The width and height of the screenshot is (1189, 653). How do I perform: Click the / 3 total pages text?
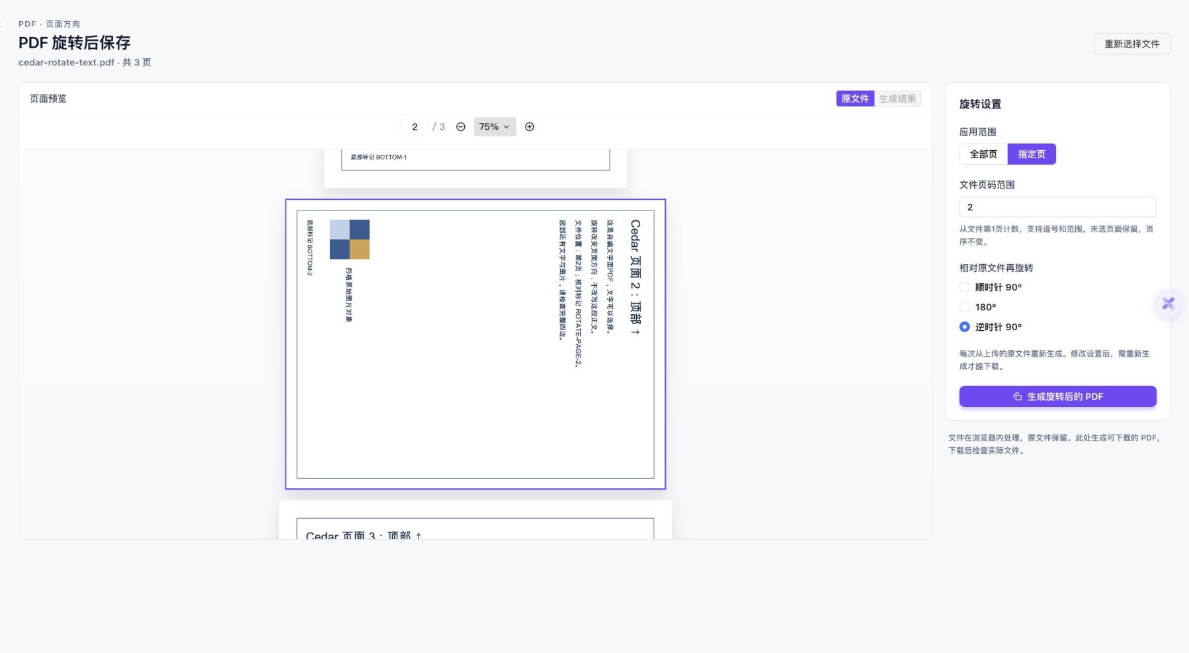click(438, 127)
